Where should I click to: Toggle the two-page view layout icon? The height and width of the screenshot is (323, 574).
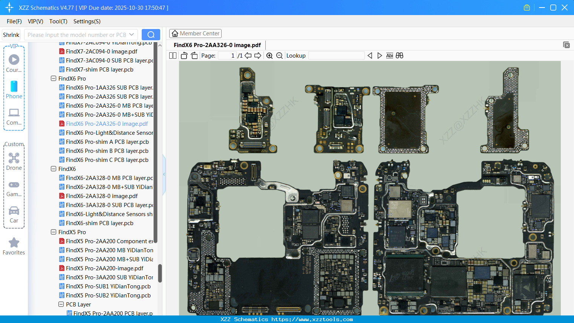click(x=173, y=56)
